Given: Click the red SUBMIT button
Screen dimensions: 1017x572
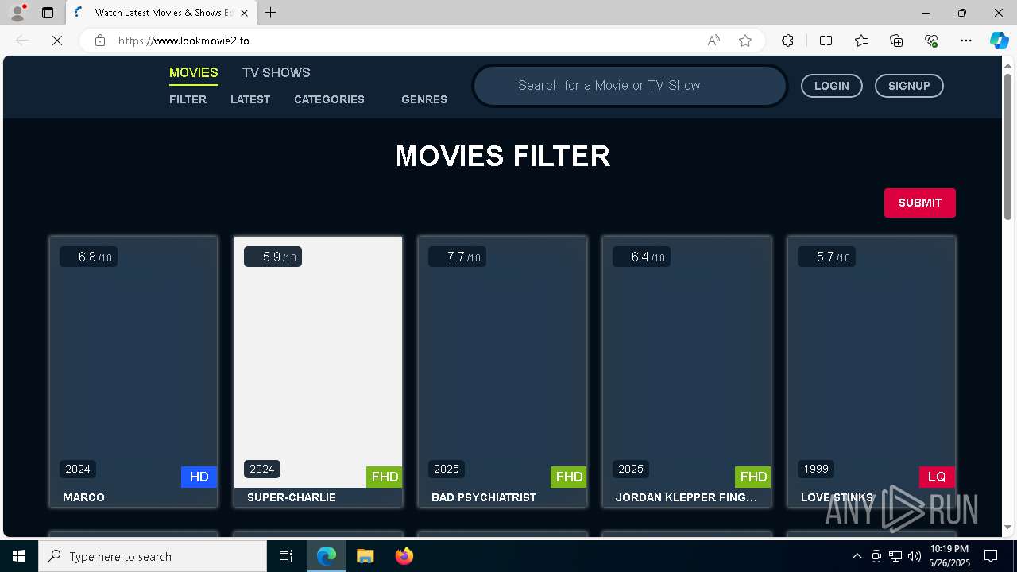Looking at the screenshot, I should (x=920, y=203).
